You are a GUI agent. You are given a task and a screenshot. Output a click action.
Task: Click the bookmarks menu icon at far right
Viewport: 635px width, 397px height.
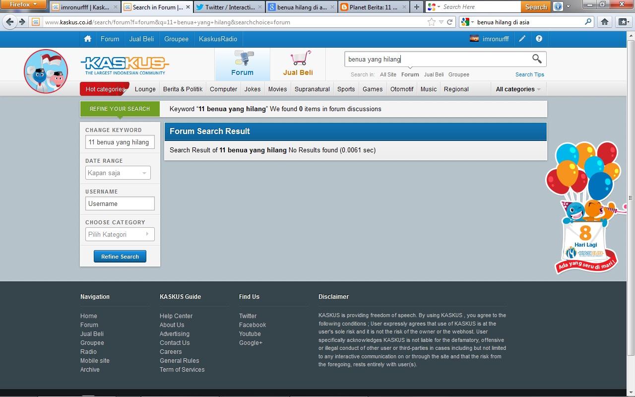(623, 22)
